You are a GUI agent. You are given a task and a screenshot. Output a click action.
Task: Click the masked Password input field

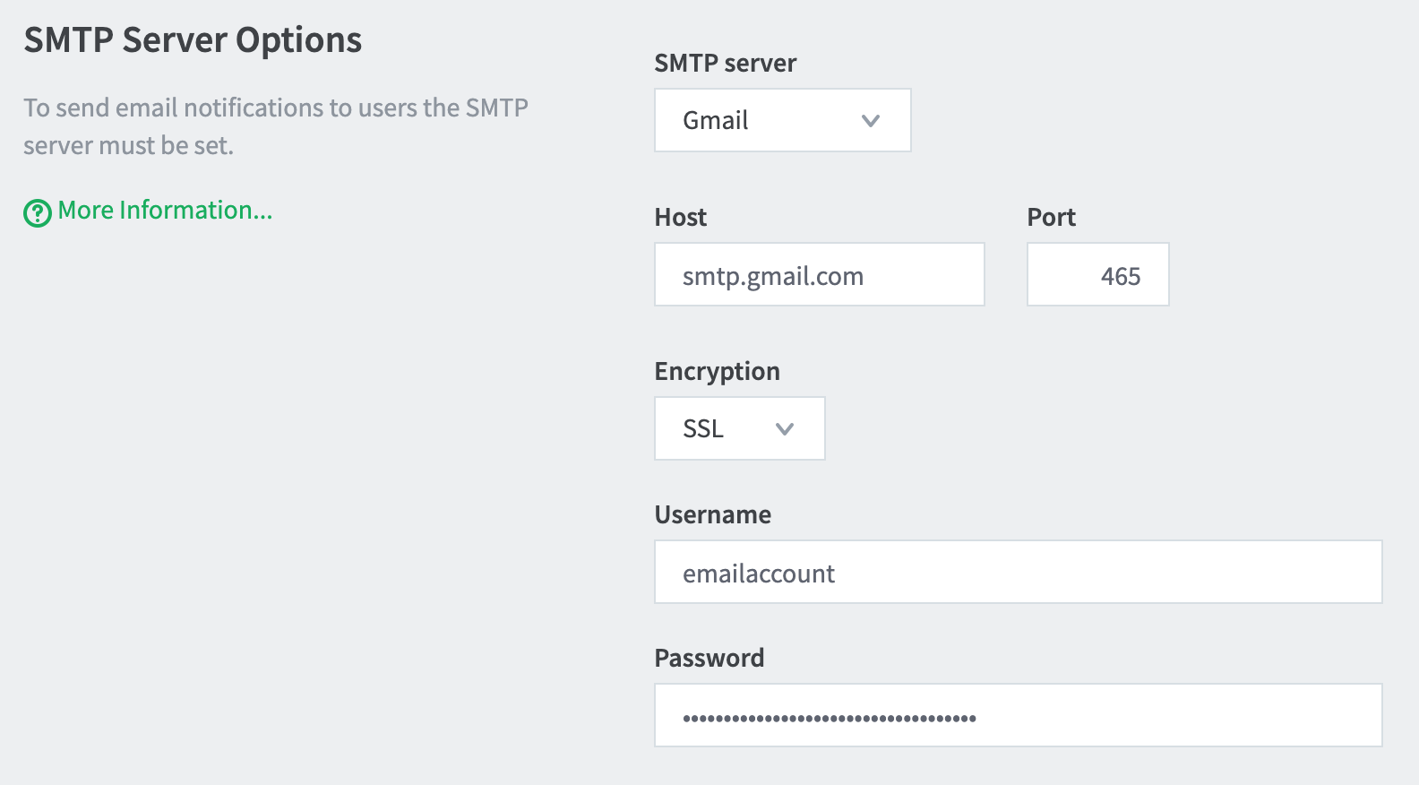[1019, 715]
